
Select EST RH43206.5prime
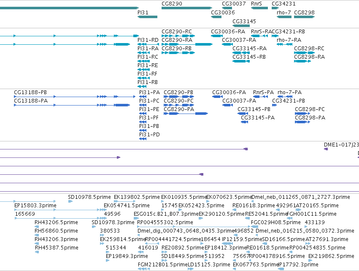(x=56, y=222)
